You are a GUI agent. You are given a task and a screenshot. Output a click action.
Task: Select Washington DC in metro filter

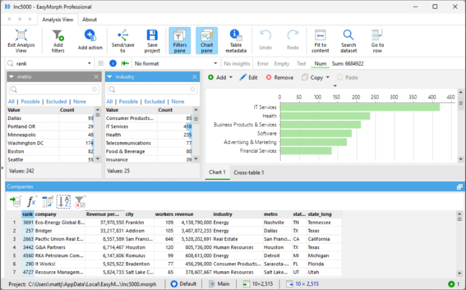[x=50, y=143]
